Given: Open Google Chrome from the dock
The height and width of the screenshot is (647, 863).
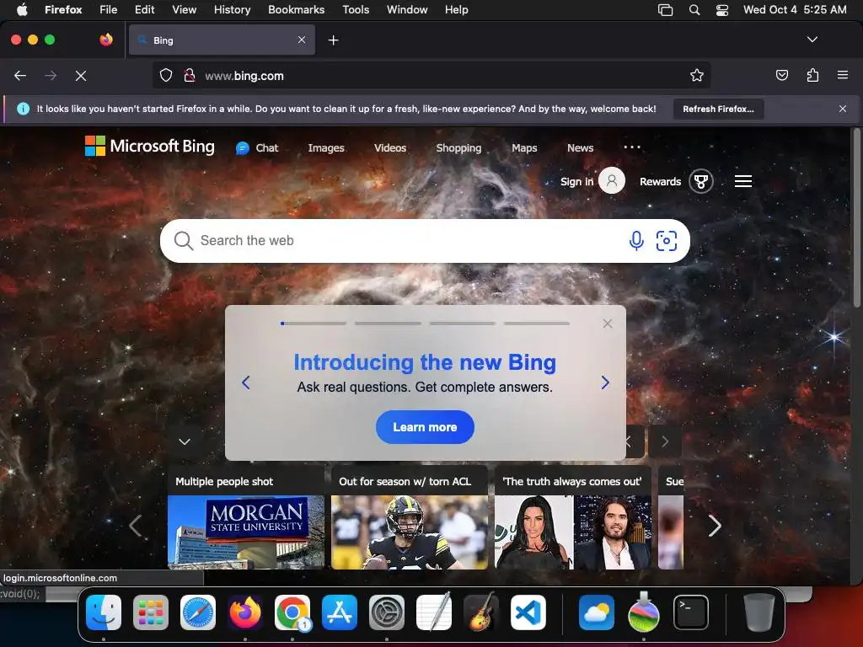Looking at the screenshot, I should [292, 612].
